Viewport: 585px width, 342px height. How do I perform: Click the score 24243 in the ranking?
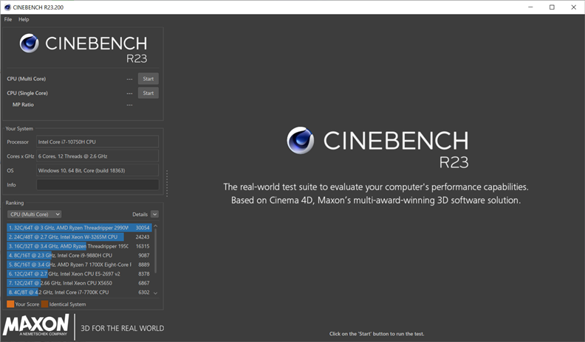click(x=143, y=237)
